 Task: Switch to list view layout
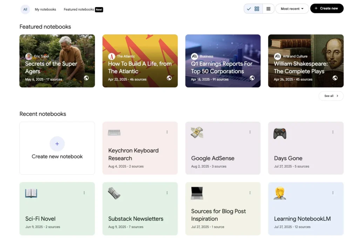268,9
